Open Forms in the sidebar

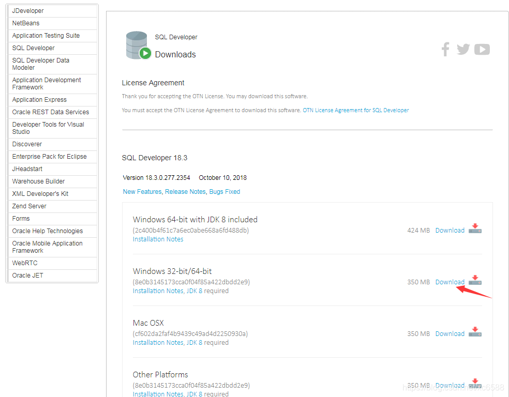(x=53, y=218)
